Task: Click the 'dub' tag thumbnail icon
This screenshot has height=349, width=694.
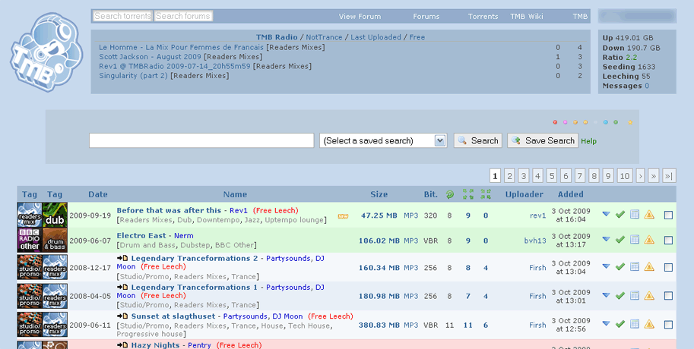Action: point(55,215)
